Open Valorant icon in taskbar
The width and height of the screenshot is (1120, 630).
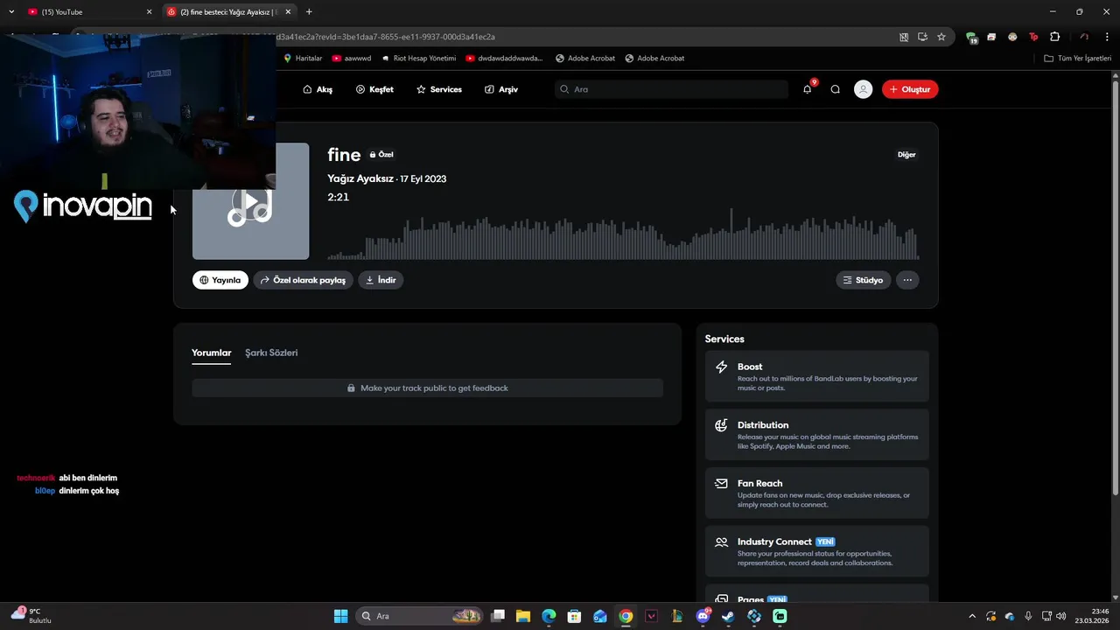click(651, 616)
